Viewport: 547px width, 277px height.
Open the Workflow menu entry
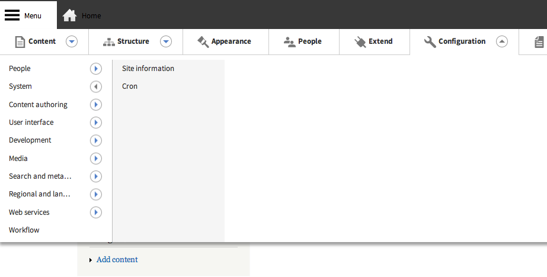click(x=24, y=230)
